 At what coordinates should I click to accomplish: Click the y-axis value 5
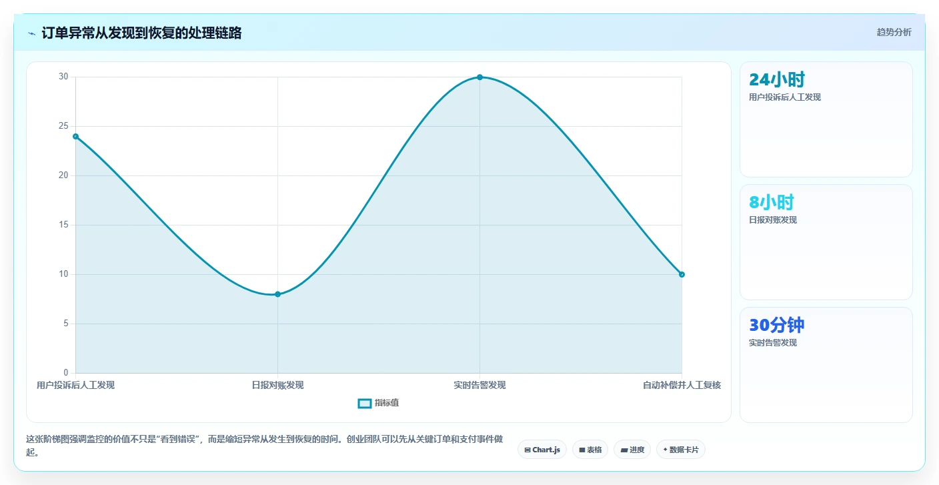tap(66, 324)
